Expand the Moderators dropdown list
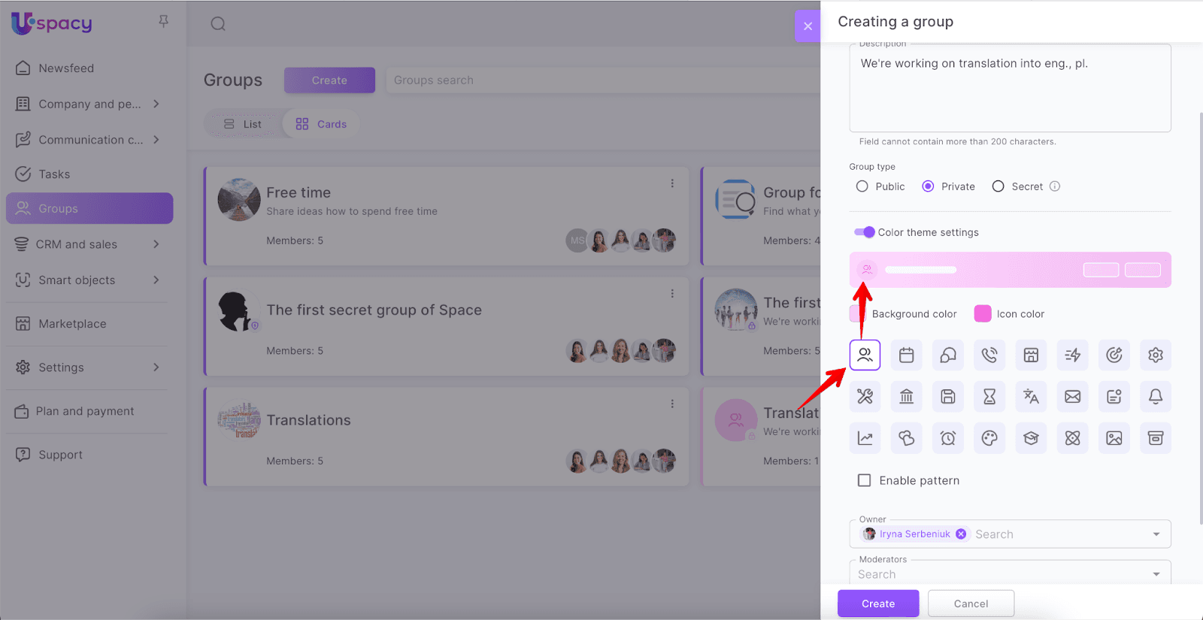The image size is (1203, 620). [1156, 574]
